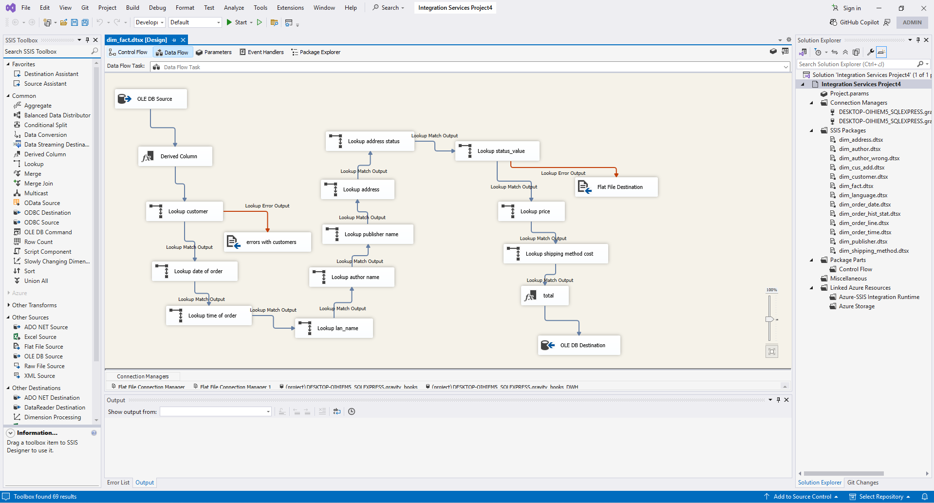The height and width of the screenshot is (503, 934).
Task: Select Excel Source in Other Sources
Action: pyautogui.click(x=40, y=337)
